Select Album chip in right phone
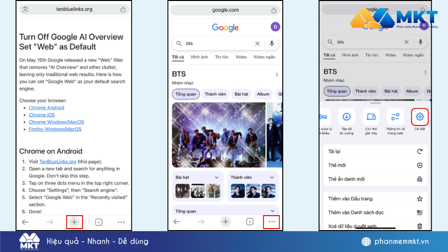 click(412, 91)
